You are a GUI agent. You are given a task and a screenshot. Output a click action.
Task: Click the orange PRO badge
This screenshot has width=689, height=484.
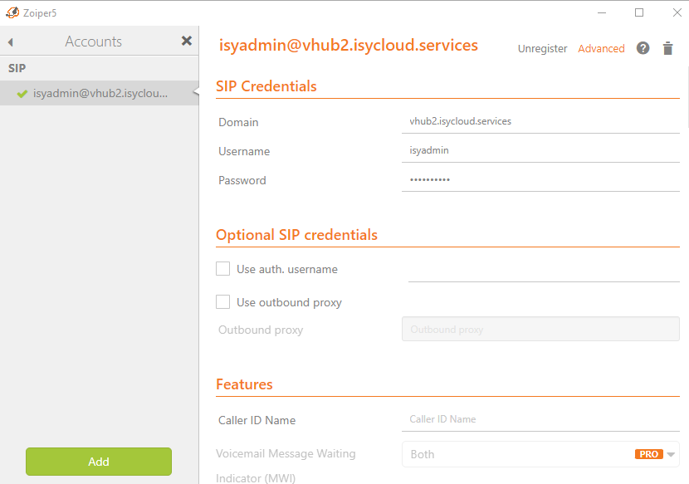click(648, 454)
